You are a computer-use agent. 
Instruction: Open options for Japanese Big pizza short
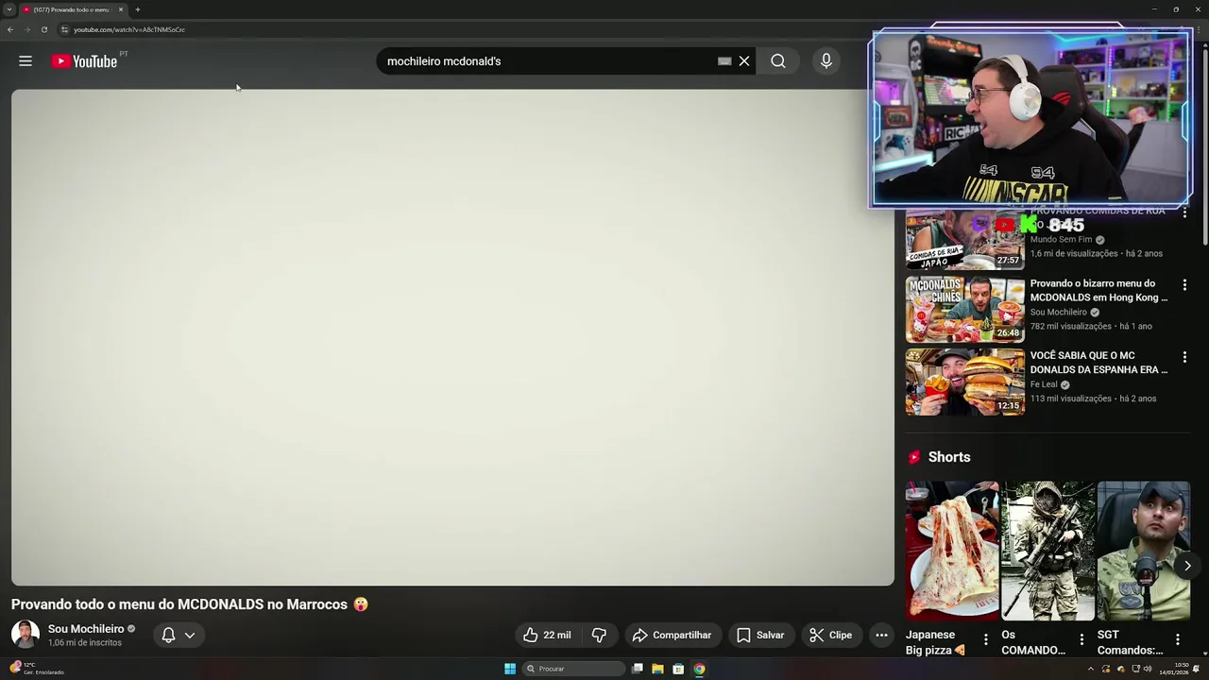(x=986, y=639)
